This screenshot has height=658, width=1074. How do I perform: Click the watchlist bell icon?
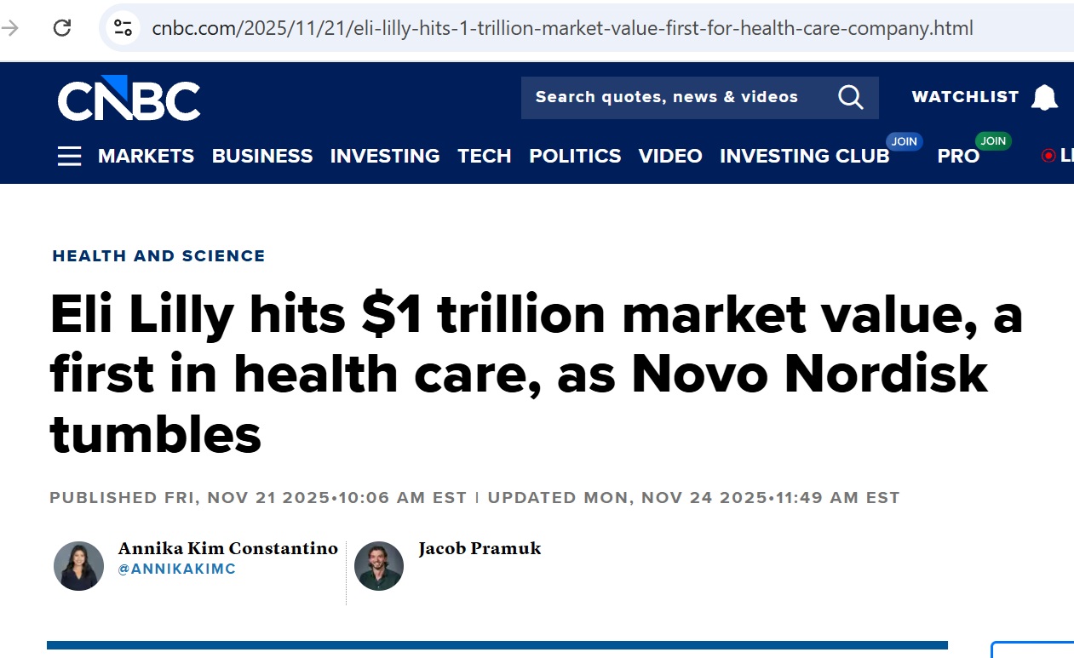[1044, 98]
